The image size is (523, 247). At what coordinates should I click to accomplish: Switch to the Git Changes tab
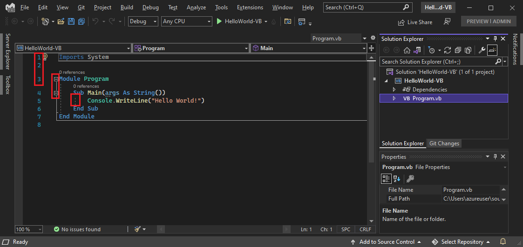click(x=444, y=143)
